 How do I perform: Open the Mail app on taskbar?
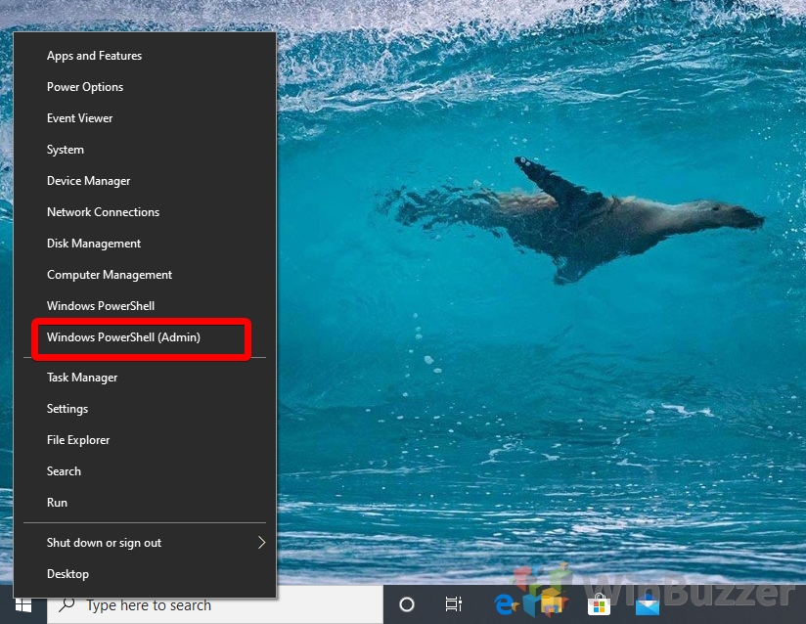tap(648, 605)
